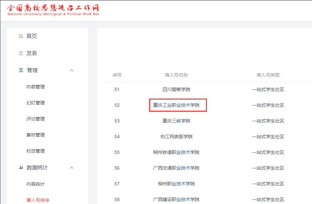
Task: Select 育人号排序 menu item
Action: tap(38, 200)
